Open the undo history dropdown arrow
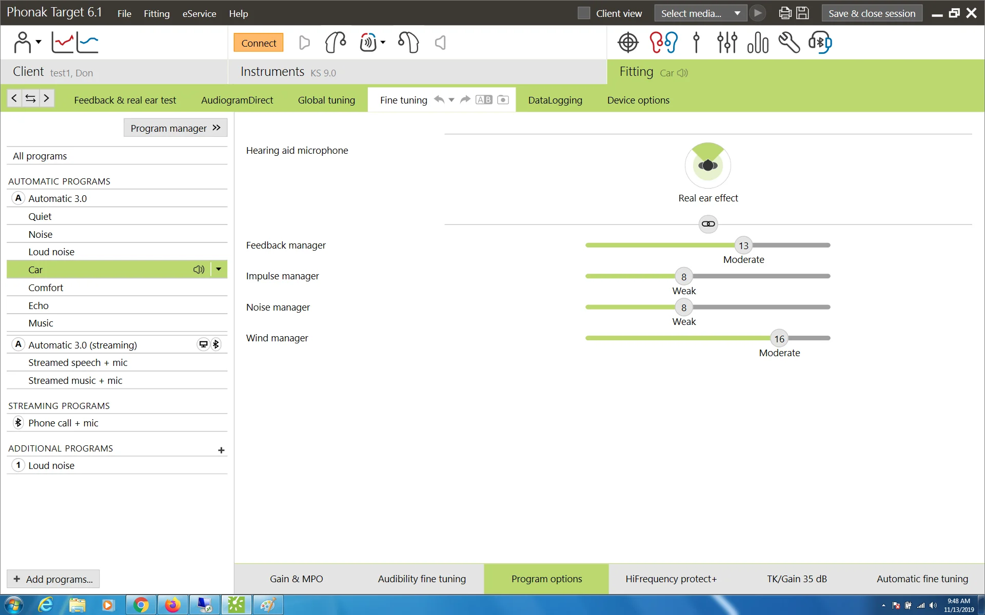The height and width of the screenshot is (615, 985). 451,99
